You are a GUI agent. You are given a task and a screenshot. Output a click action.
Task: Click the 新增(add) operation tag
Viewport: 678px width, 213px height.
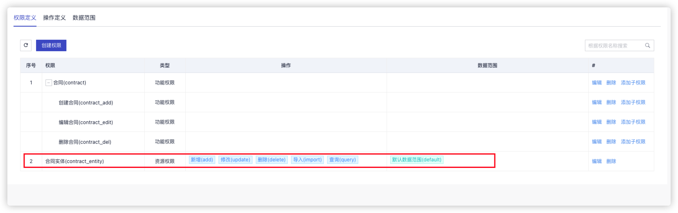(202, 160)
